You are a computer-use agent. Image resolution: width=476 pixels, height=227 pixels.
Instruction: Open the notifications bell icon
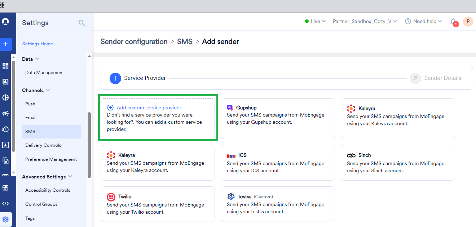pyautogui.click(x=453, y=22)
